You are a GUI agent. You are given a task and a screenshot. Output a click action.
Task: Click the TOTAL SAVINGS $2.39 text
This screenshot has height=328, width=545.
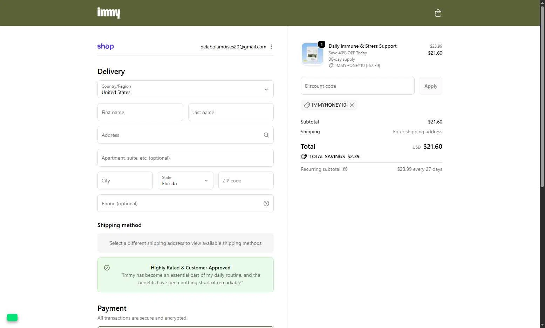334,156
